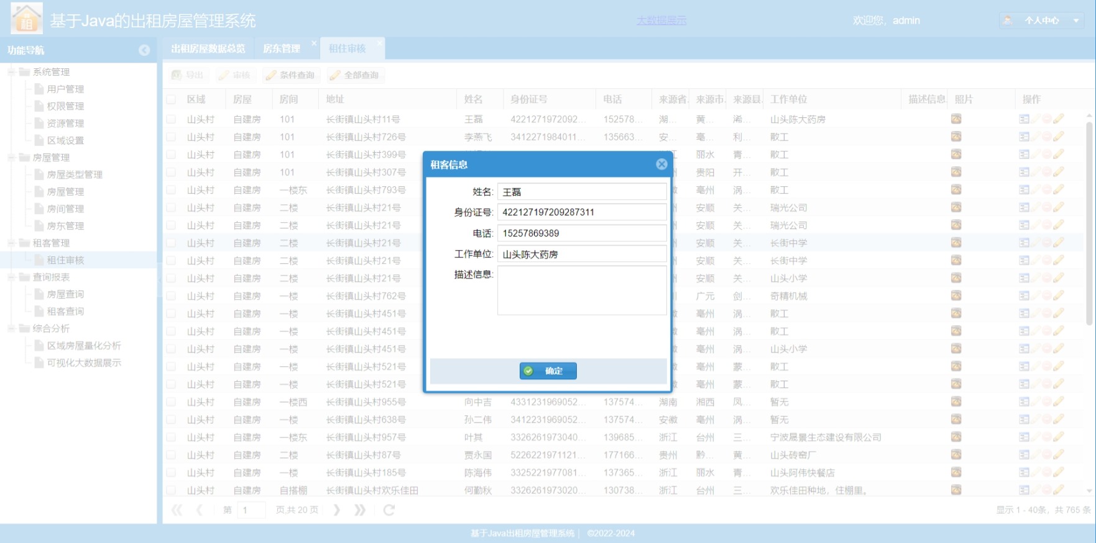Check the row 长街镇山头村399号

coord(171,155)
